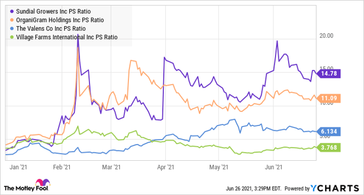The image size is (364, 195).
Task: Click the Apr '21 axis label
Action: (x=165, y=167)
